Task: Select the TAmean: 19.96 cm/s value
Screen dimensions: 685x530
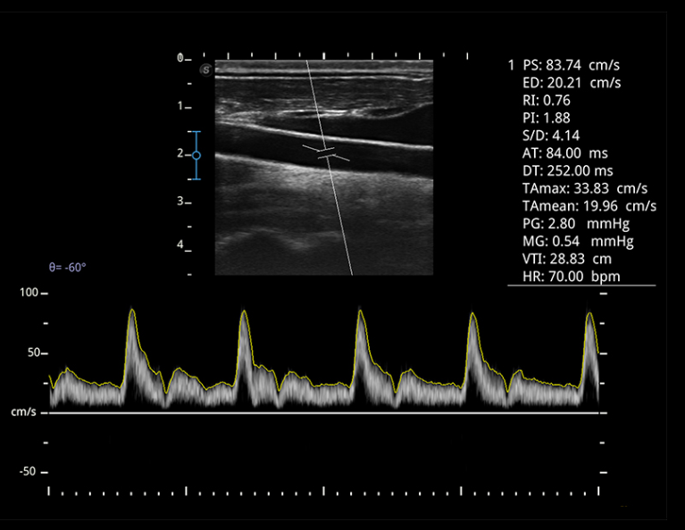Action: (x=589, y=206)
